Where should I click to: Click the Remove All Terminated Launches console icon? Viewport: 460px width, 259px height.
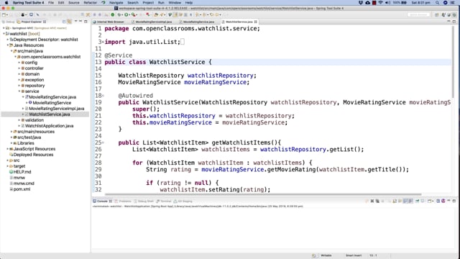point(377,201)
